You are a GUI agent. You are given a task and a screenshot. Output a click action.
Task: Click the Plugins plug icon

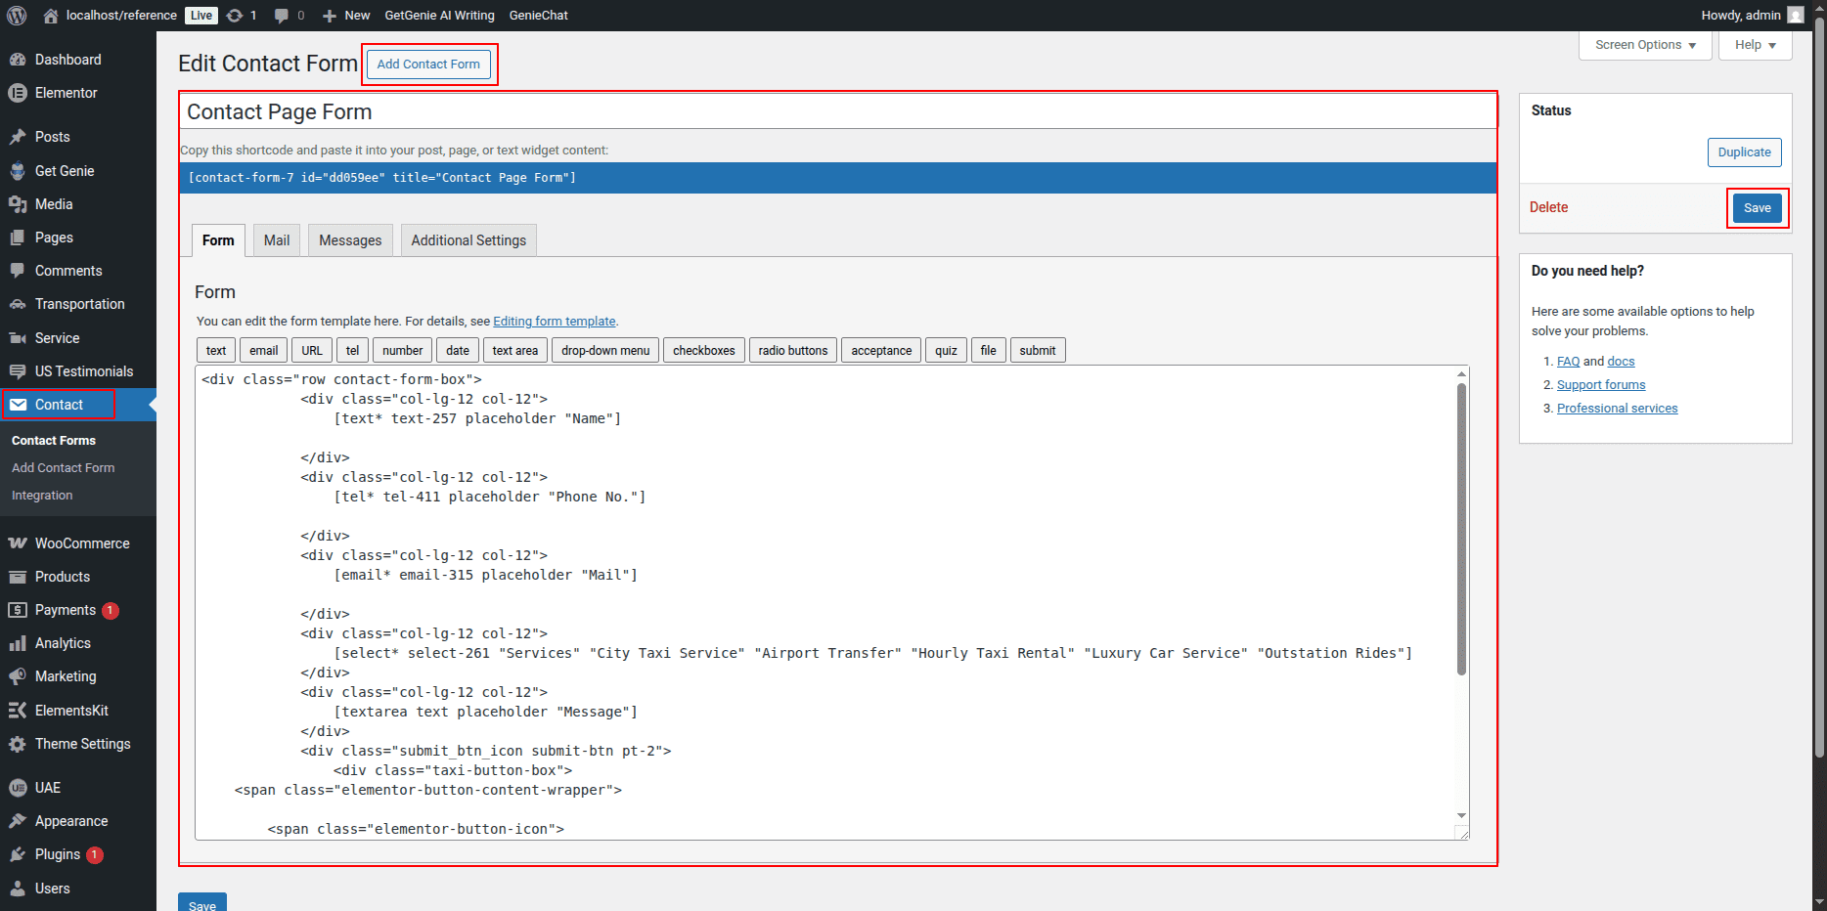tap(18, 854)
